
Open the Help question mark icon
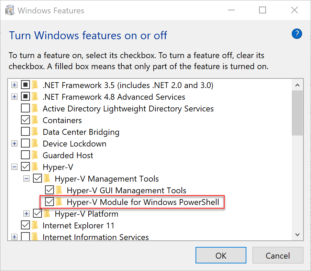pos(297,34)
